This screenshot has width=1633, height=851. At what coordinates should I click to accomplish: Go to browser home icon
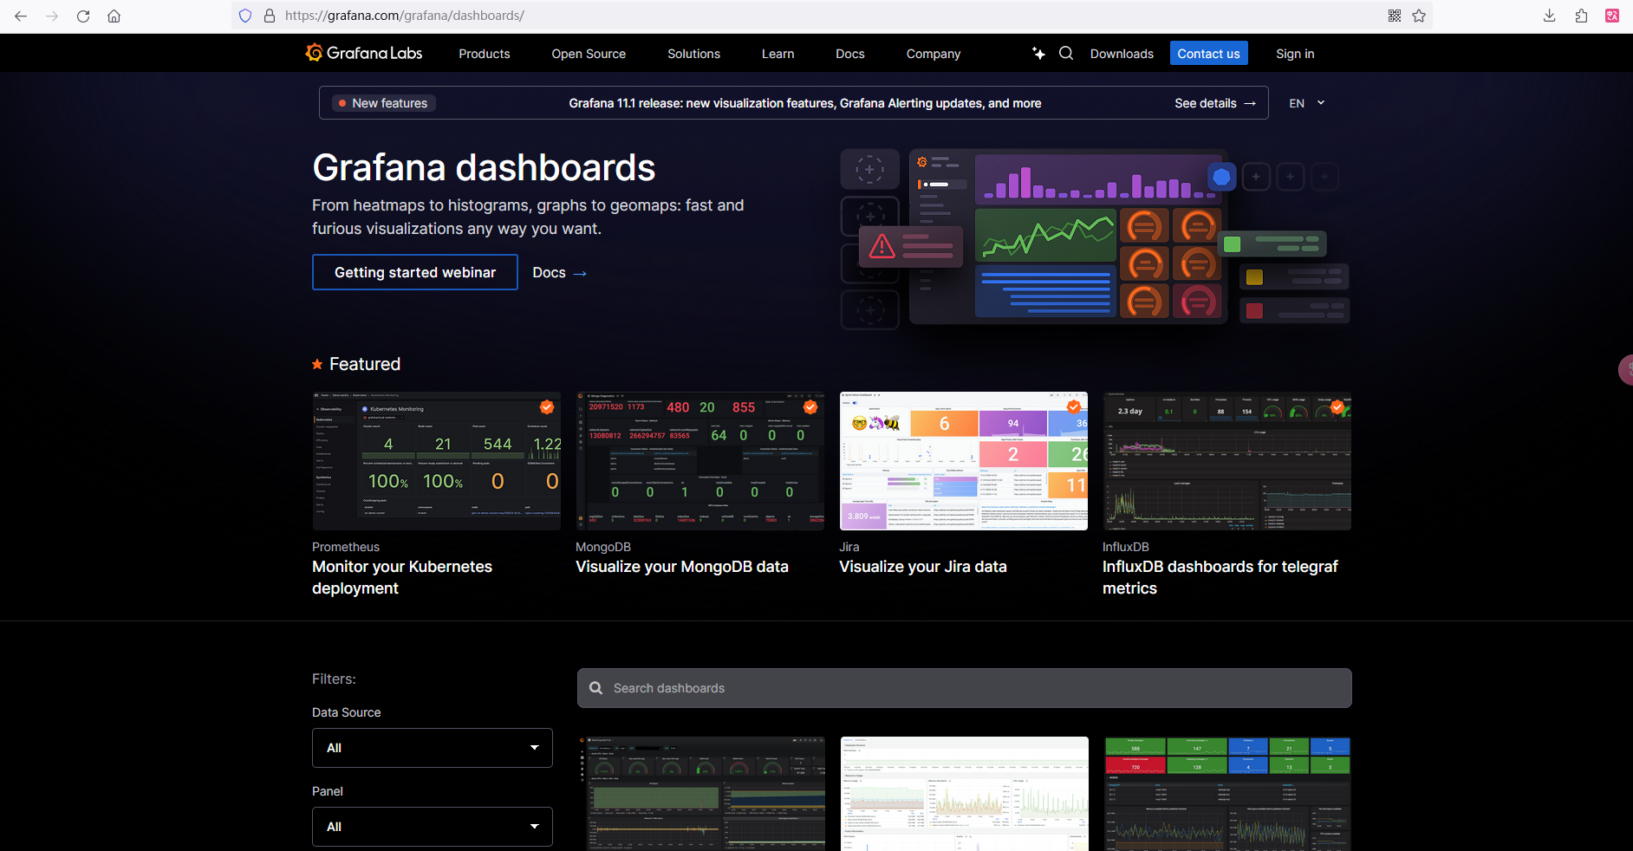pyautogui.click(x=114, y=16)
